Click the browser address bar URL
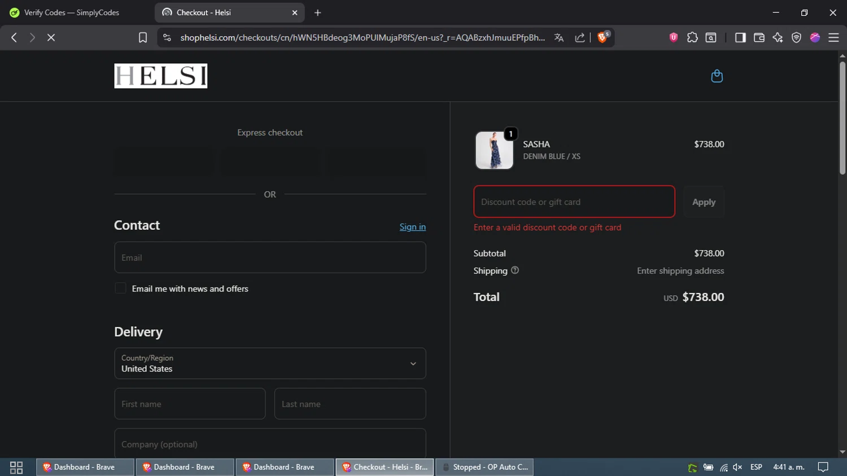This screenshot has width=847, height=476. tap(363, 37)
